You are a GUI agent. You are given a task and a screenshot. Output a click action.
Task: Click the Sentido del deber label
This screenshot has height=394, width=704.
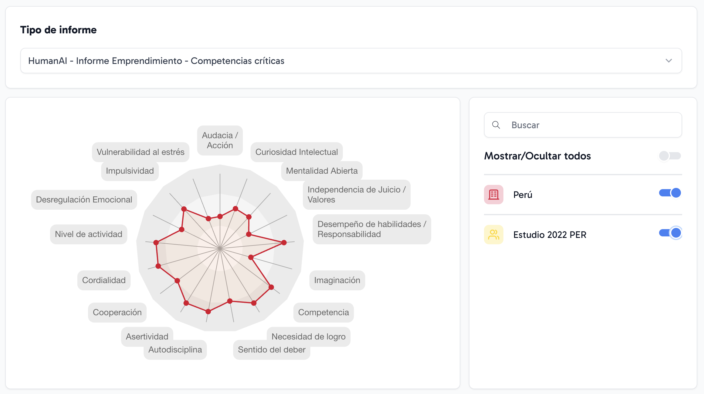[272, 350]
